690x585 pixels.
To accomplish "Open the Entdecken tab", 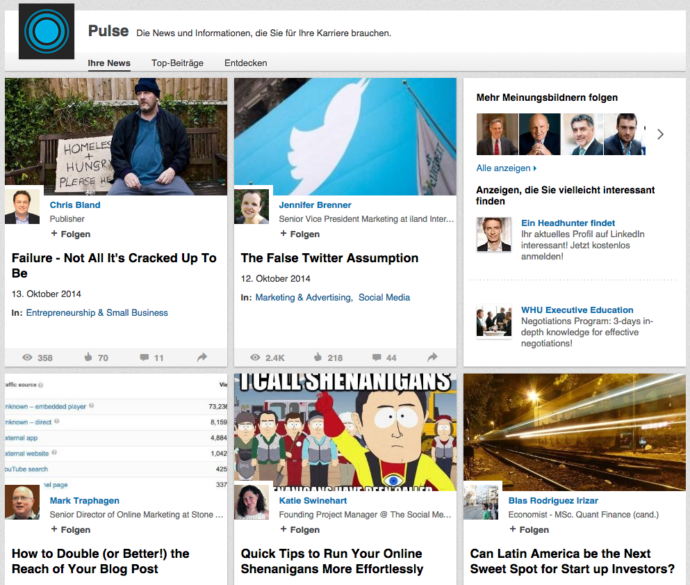I will tap(245, 63).
